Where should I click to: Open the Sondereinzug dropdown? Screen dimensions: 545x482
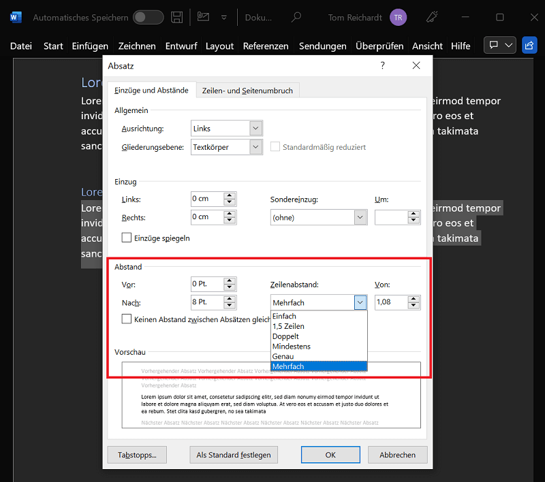[360, 217]
